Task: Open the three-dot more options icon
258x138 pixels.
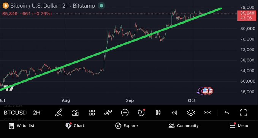Action: pyautogui.click(x=207, y=113)
